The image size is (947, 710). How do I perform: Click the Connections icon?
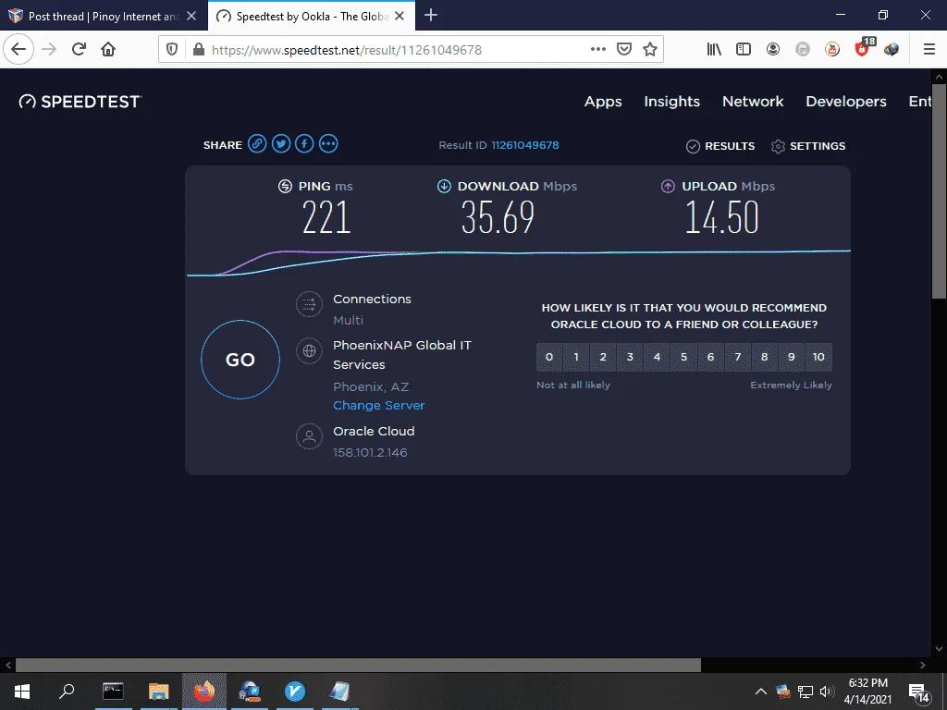(x=309, y=304)
